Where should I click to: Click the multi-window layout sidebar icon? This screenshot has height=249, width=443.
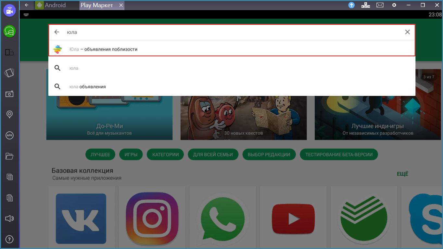pos(9,52)
